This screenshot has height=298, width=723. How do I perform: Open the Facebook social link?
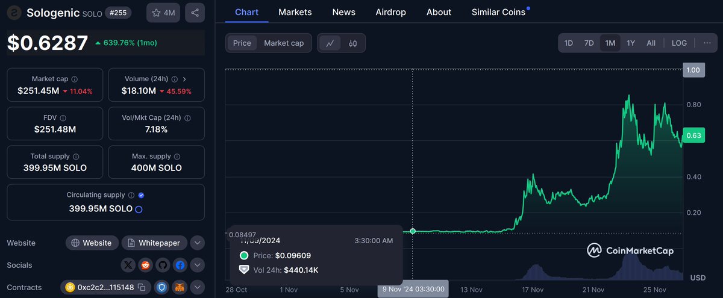point(180,265)
